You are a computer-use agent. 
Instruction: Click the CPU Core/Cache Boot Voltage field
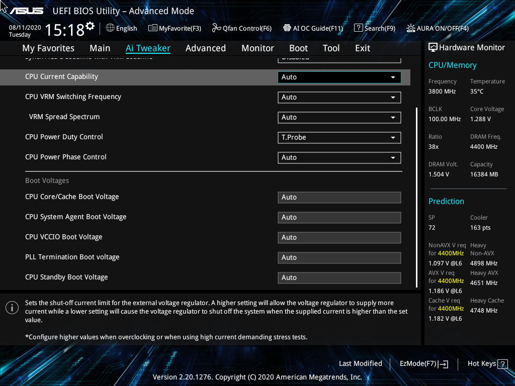tap(339, 198)
